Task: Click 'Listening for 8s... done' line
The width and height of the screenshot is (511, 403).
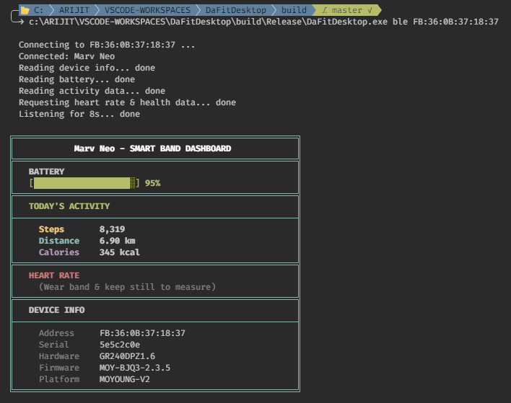Action: (x=79, y=114)
